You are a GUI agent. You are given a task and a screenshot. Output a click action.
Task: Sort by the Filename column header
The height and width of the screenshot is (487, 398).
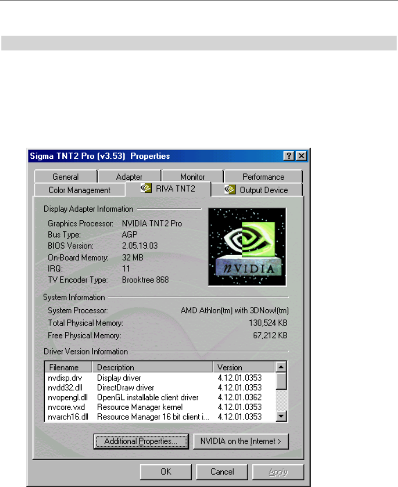[x=68, y=367]
